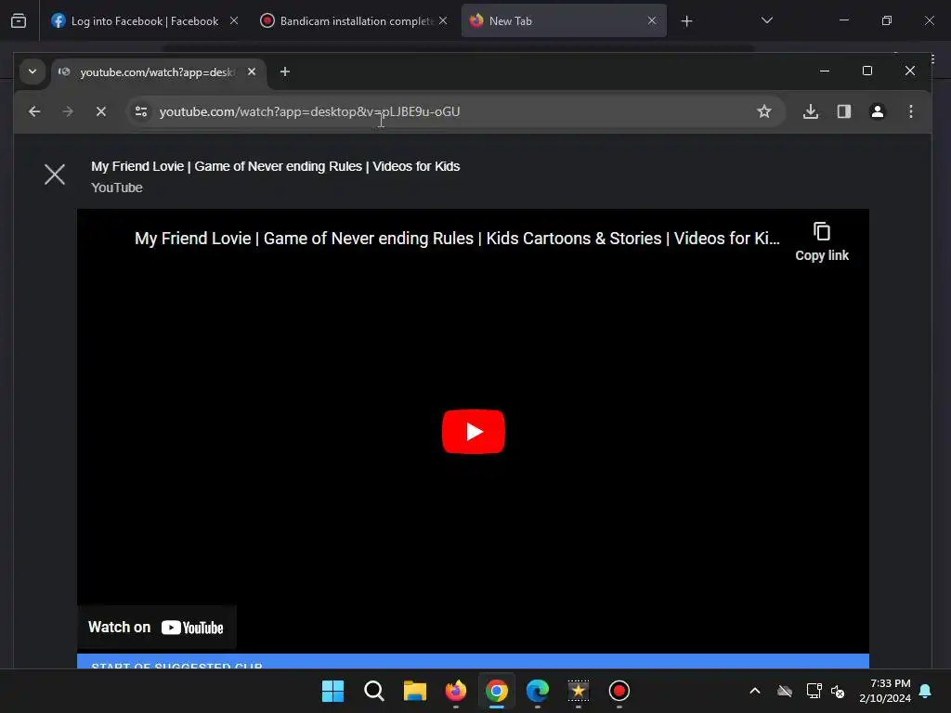Click the OneDrive cloud tray icon
Viewport: 951px width, 713px height.
(x=785, y=691)
